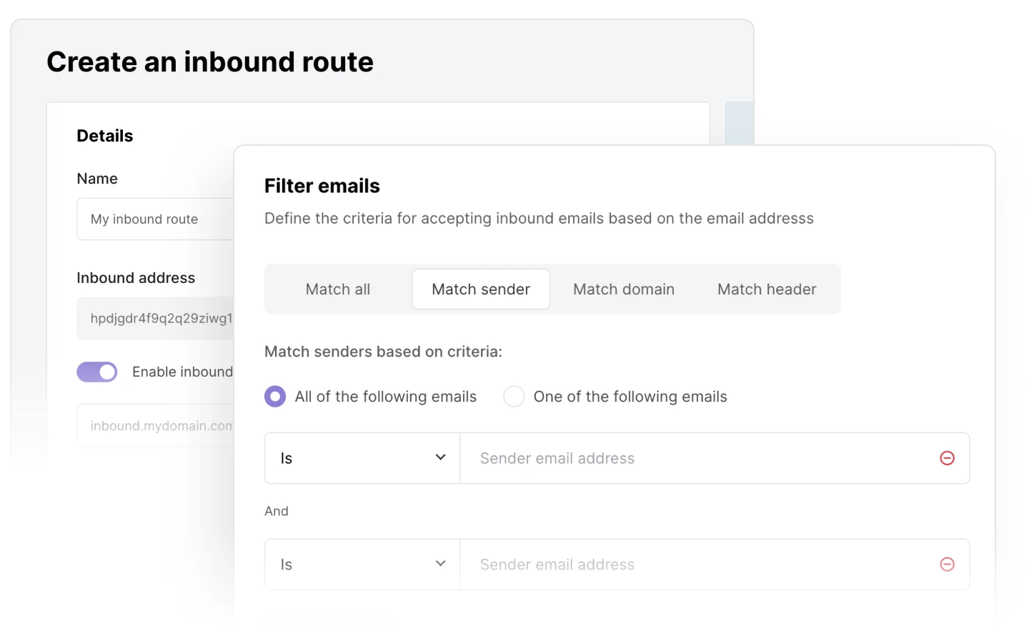This screenshot has height=629, width=1029.
Task: Click the first dropdown chevron arrow
Action: (x=441, y=457)
